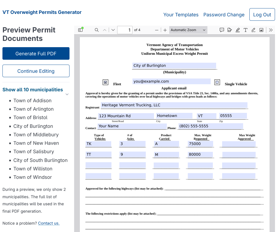Open the PDF tools overflow menu
The height and width of the screenshot is (232, 278).
coord(271,30)
